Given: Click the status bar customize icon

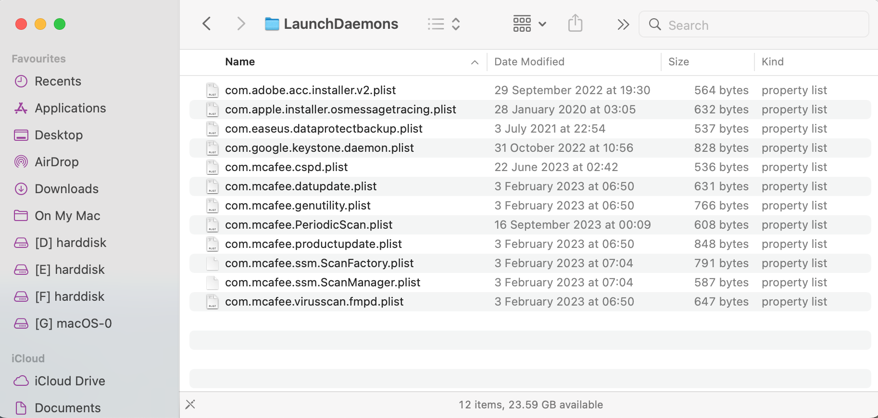Looking at the screenshot, I should pyautogui.click(x=190, y=405).
